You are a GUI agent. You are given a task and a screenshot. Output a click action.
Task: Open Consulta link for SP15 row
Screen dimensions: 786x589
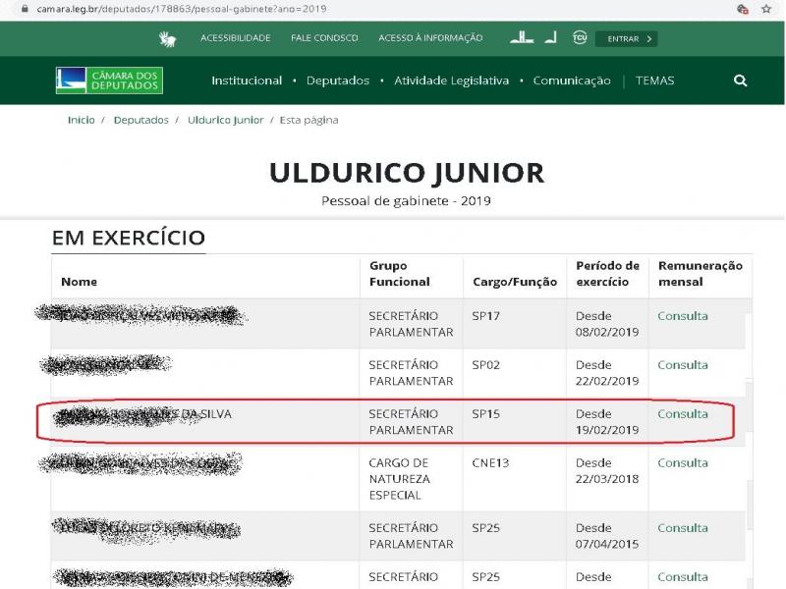[x=682, y=414]
